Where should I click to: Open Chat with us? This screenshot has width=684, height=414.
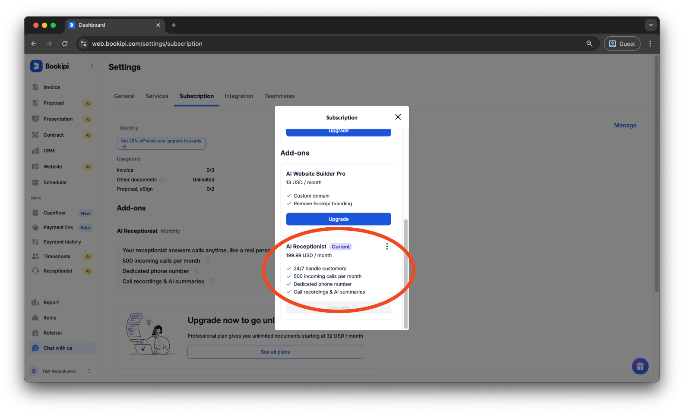(62, 348)
